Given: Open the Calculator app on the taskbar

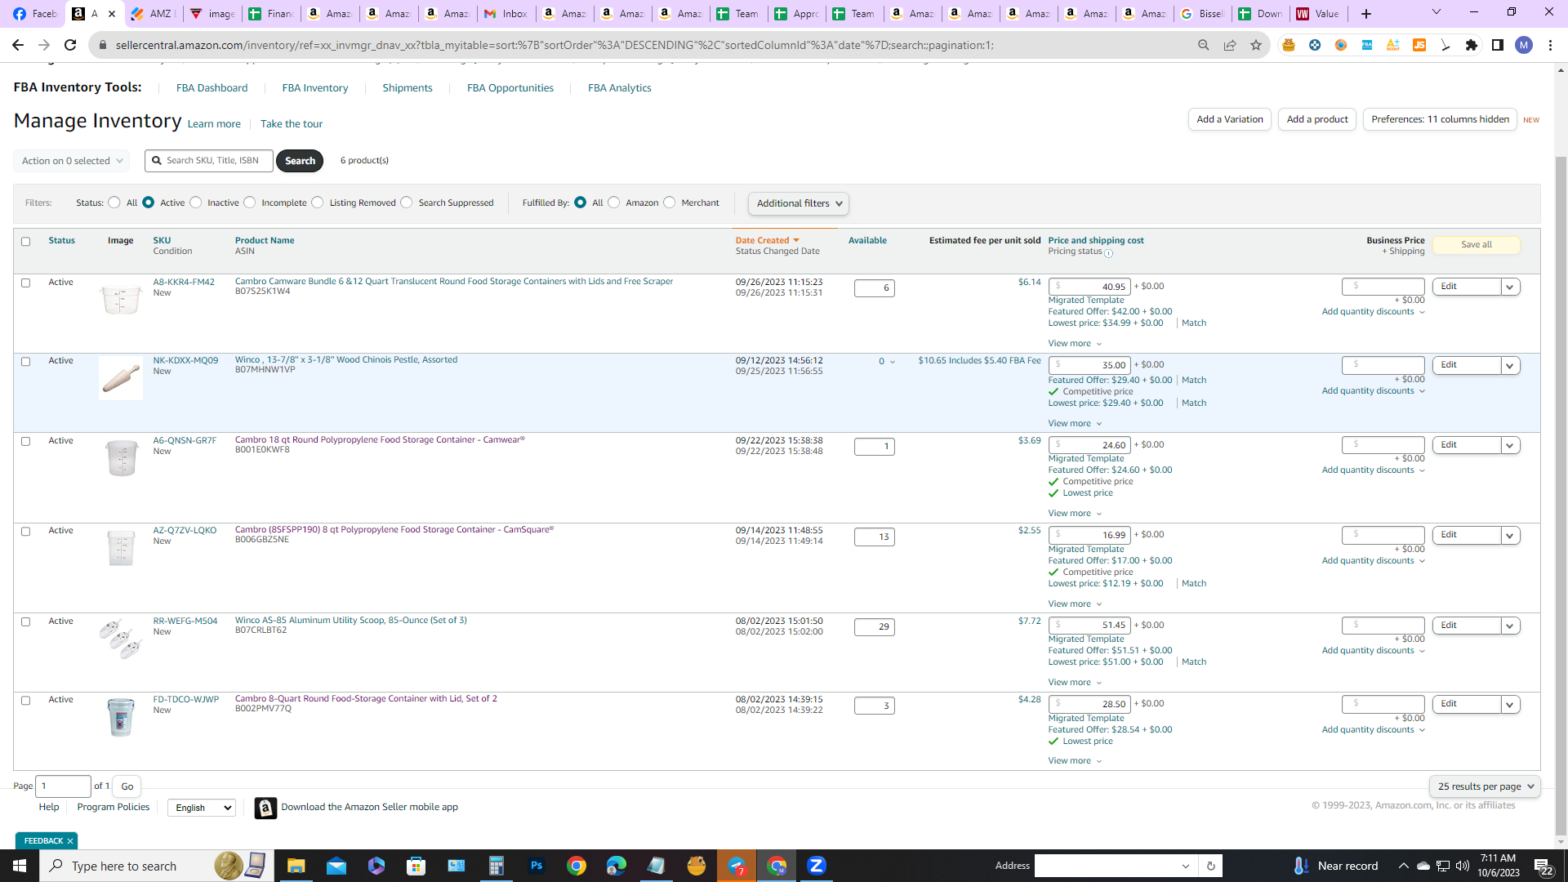Looking at the screenshot, I should click(x=497, y=866).
